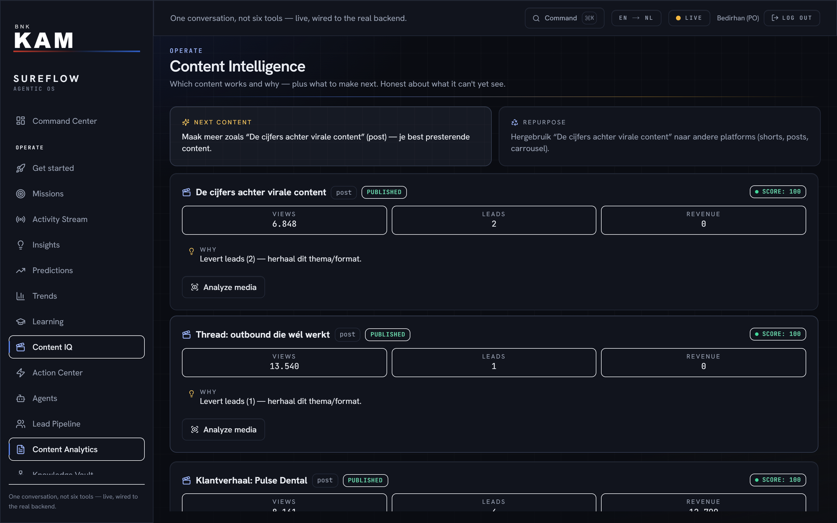The height and width of the screenshot is (523, 837).
Task: Click the Content Analytics document icon
Action: tap(20, 449)
